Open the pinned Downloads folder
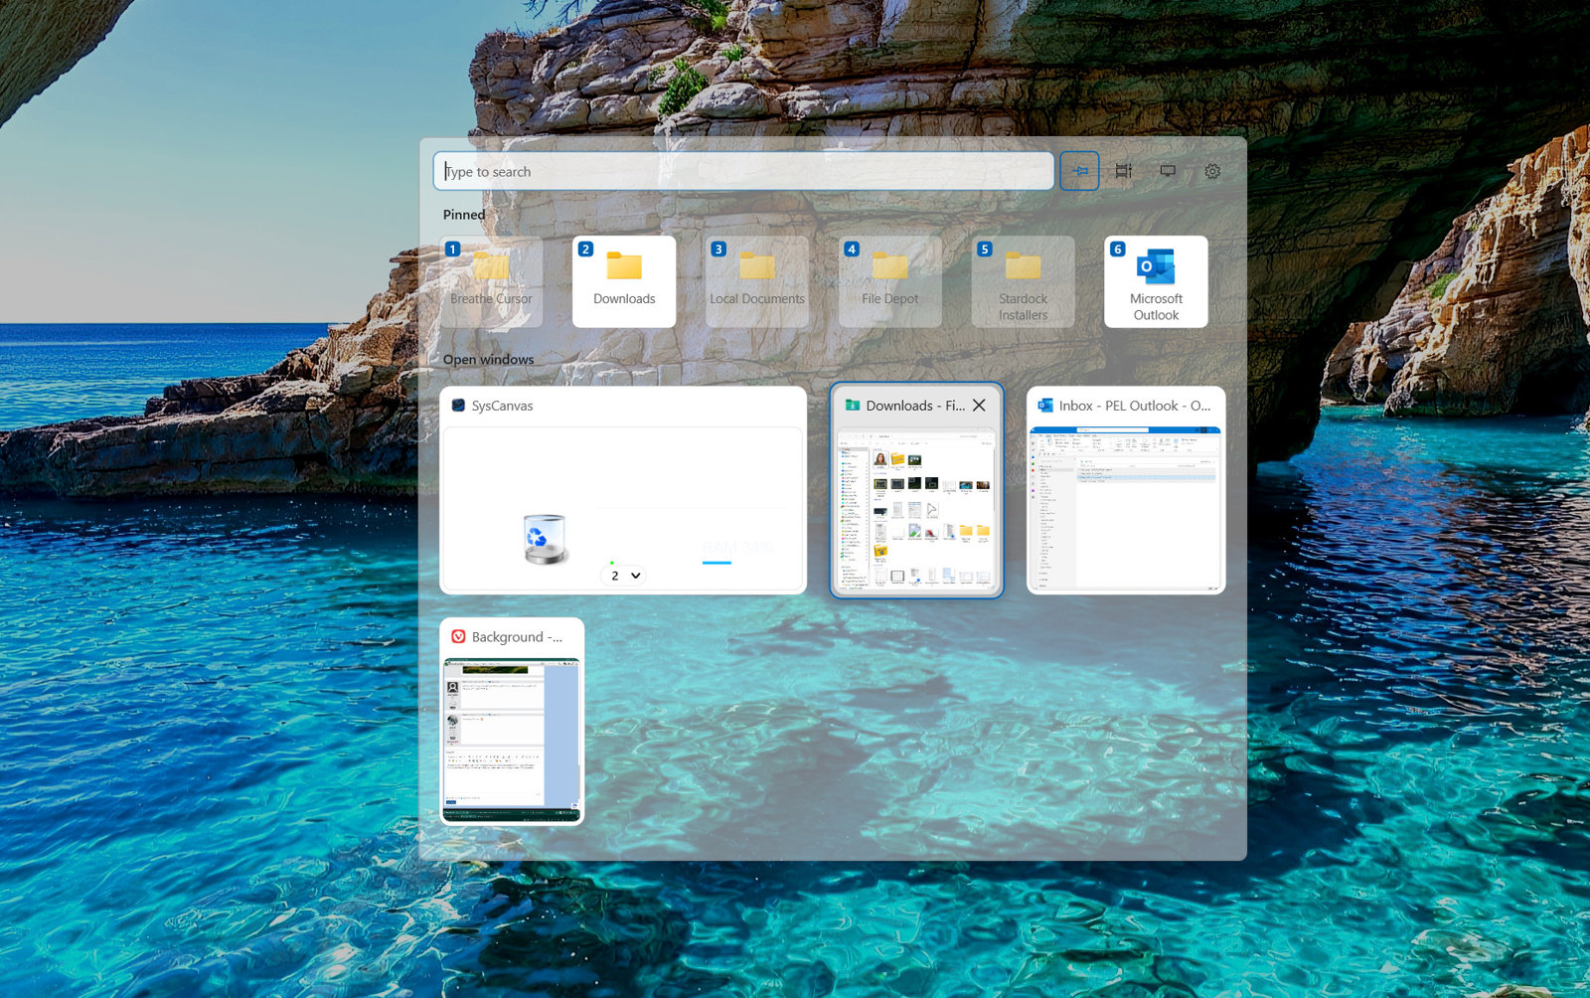This screenshot has width=1590, height=998. (624, 281)
